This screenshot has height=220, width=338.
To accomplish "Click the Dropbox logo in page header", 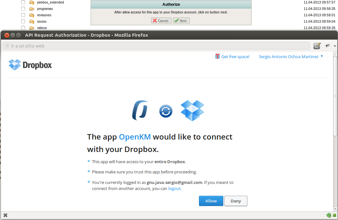I will [30, 65].
